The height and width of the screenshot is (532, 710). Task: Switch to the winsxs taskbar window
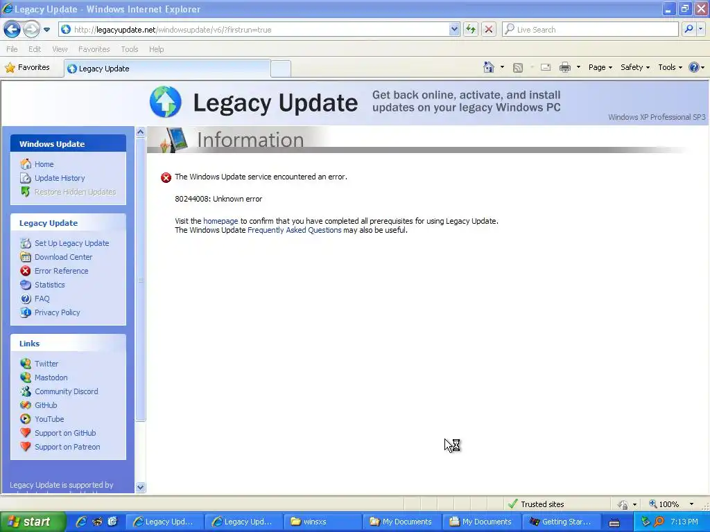(322, 522)
